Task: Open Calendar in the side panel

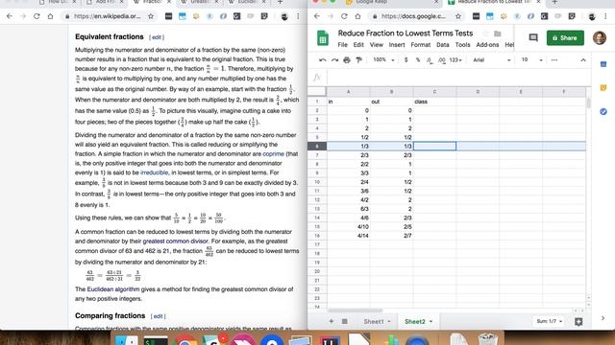Action: point(603,64)
